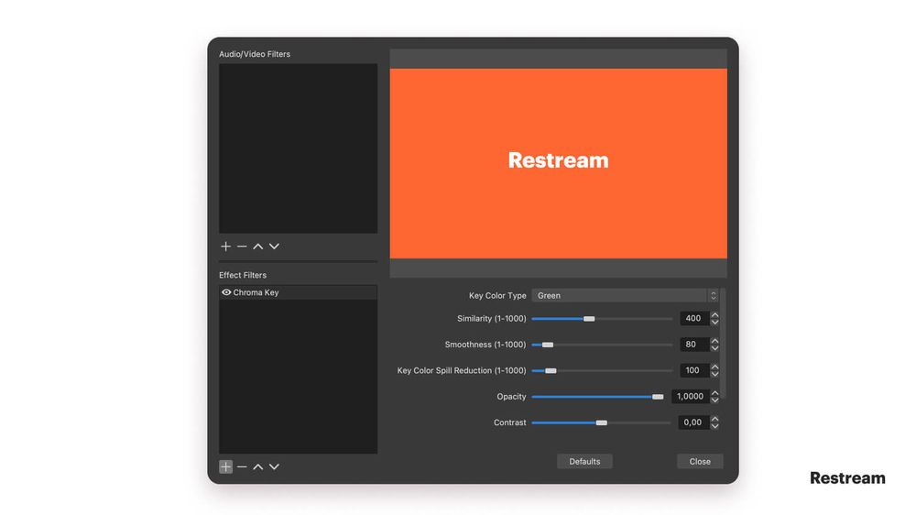
Task: Toggle visibility of Chroma Key filter
Action: (226, 292)
